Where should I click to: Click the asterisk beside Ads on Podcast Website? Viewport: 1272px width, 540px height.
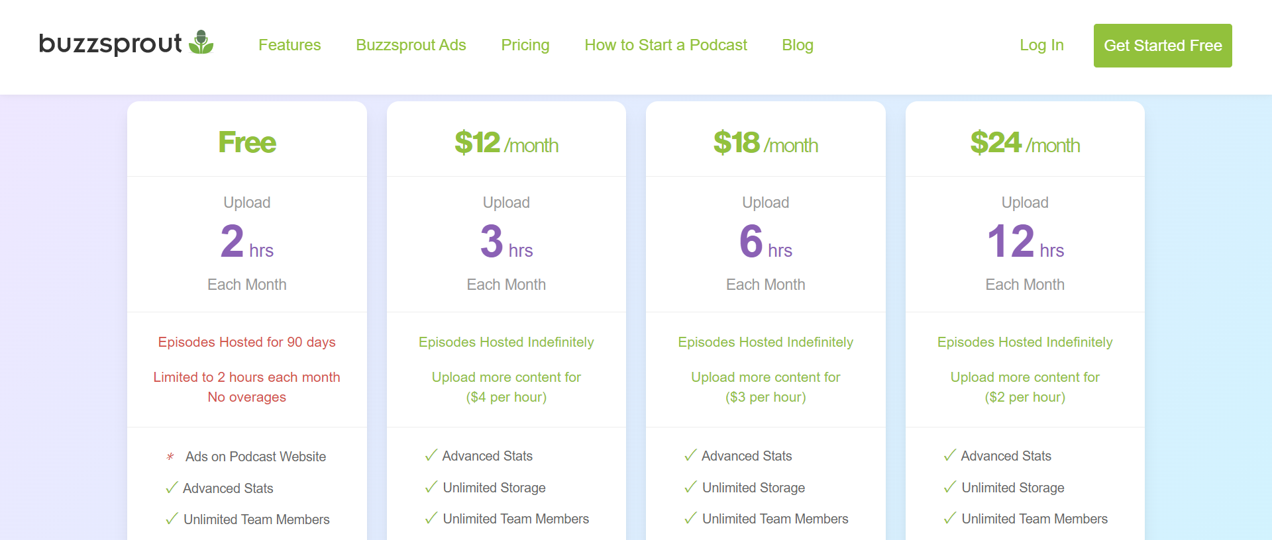click(170, 457)
